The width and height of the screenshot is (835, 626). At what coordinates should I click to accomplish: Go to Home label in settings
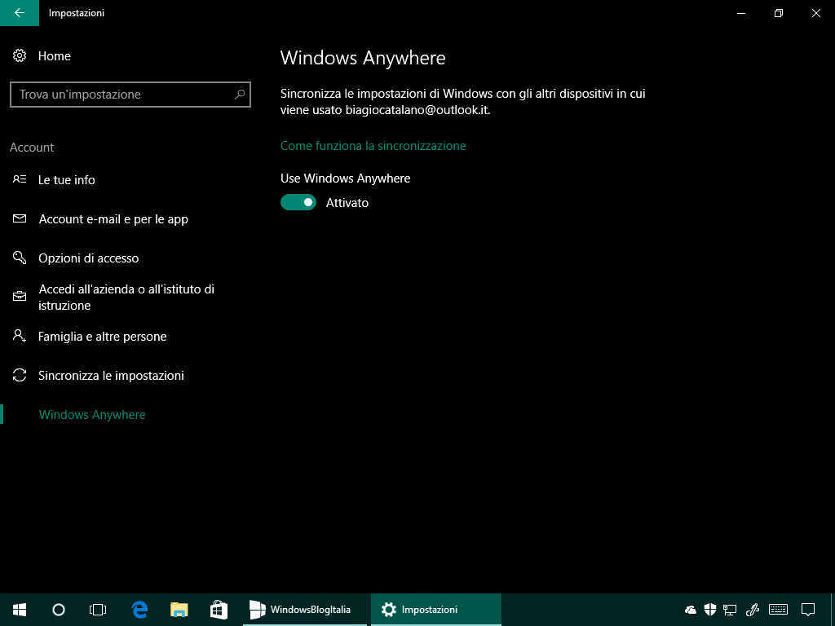click(55, 55)
